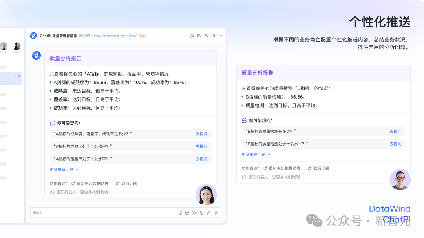Viewport: 424px width, 238px height.
Task: Open sidebar panel icon in chat header
Action: 213,36
